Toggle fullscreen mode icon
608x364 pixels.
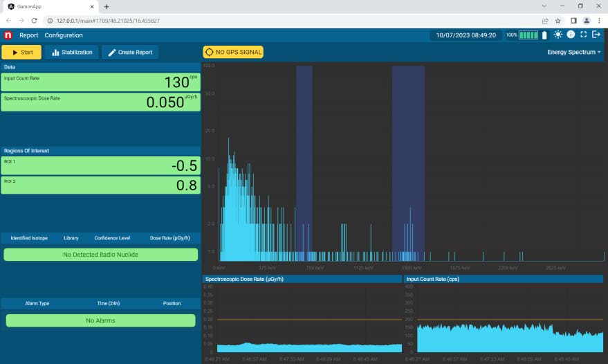tap(583, 35)
